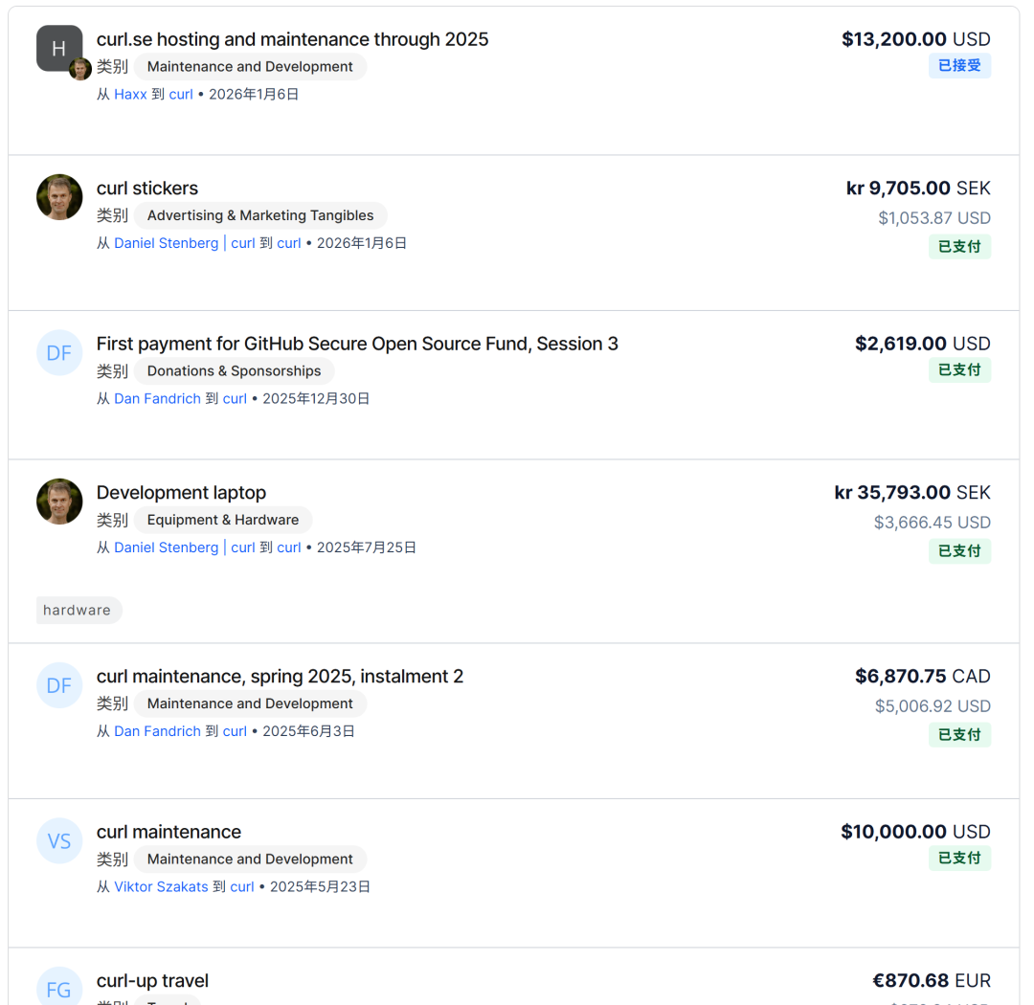Open the Development laptop expense

(181, 493)
